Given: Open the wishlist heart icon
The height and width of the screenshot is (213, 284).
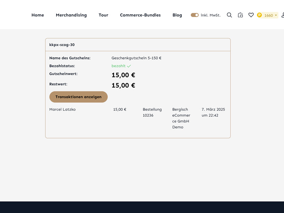Looking at the screenshot, I should [251, 15].
